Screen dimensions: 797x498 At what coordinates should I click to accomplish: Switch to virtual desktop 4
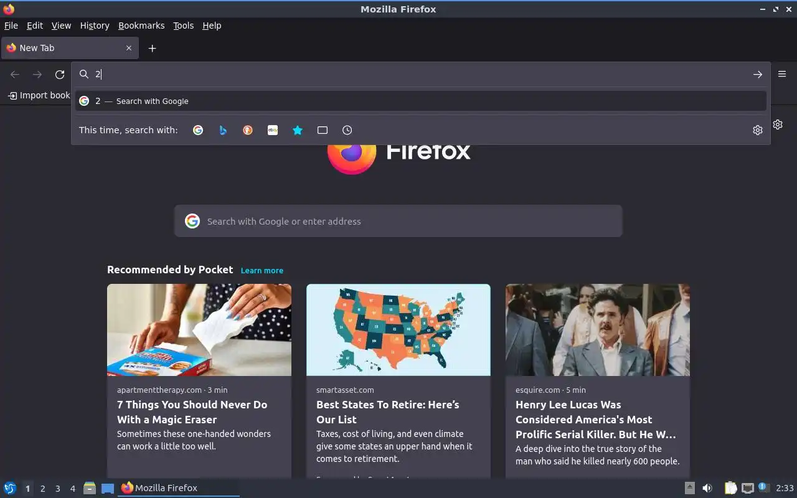[72, 489]
